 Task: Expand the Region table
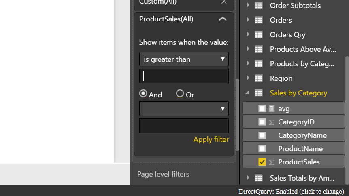point(248,78)
